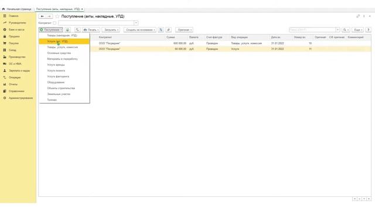The width and height of the screenshot is (375, 211).
Task: Choose Оборудование menu item
Action: (x=64, y=82)
